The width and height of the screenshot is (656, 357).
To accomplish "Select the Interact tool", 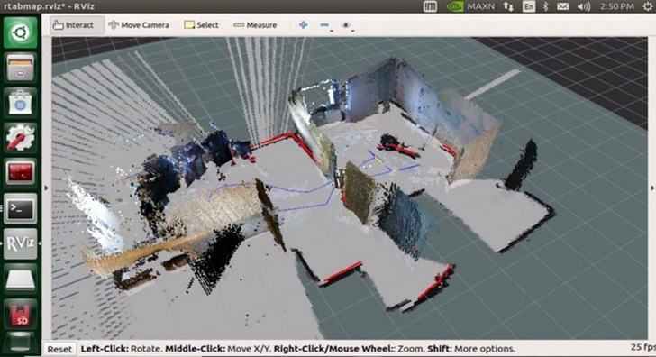I will [77, 25].
